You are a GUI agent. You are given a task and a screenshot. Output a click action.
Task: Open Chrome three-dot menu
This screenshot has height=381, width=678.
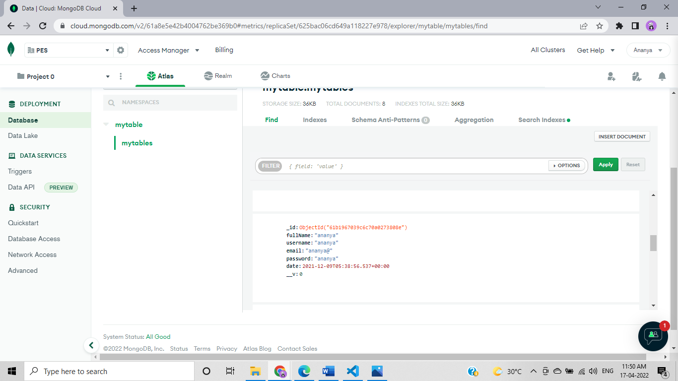tap(667, 26)
